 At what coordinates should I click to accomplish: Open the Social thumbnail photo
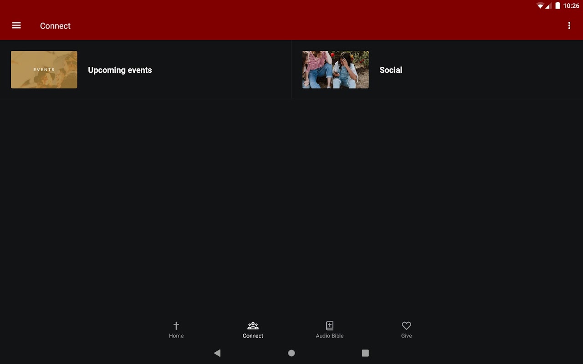tap(336, 70)
